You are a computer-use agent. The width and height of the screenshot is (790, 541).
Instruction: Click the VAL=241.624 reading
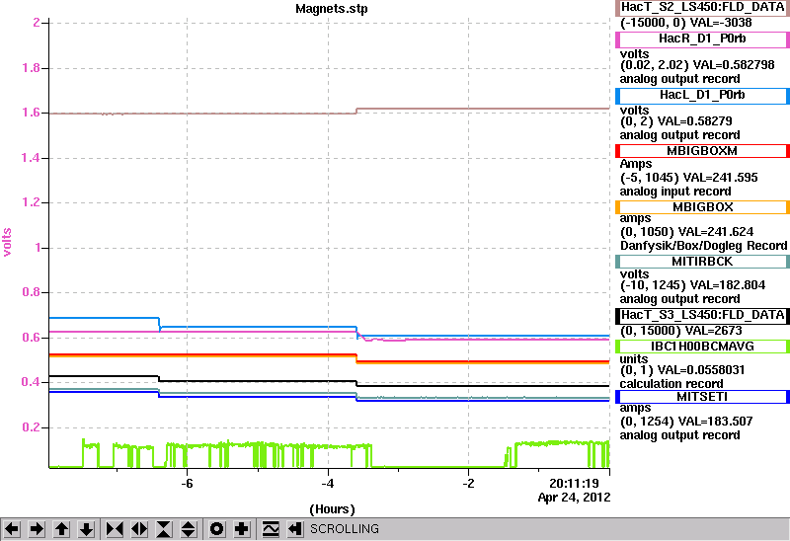[715, 232]
